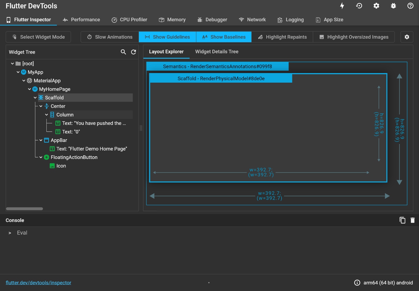Switch to Widget Details Tree tab
The width and height of the screenshot is (419, 291).
click(x=217, y=51)
